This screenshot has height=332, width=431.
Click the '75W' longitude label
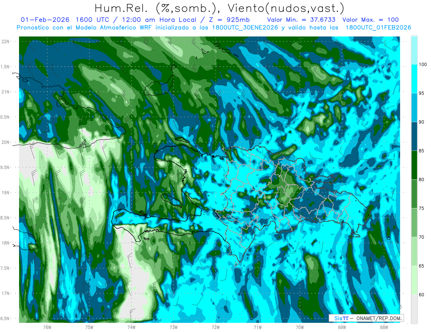point(89,327)
